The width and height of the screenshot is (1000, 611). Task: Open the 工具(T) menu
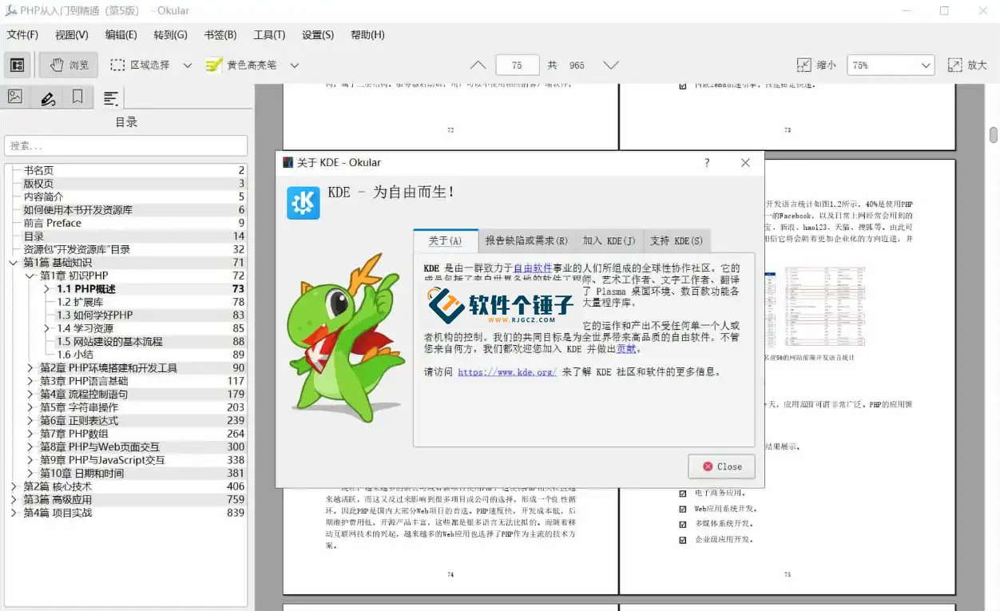(269, 35)
